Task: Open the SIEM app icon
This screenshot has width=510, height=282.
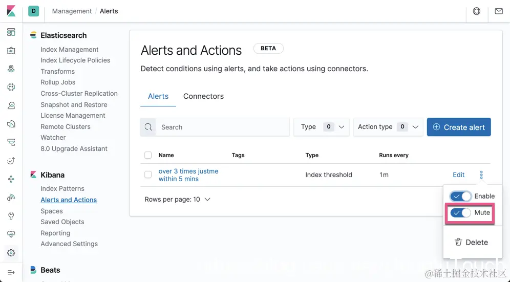Action: pos(11,198)
